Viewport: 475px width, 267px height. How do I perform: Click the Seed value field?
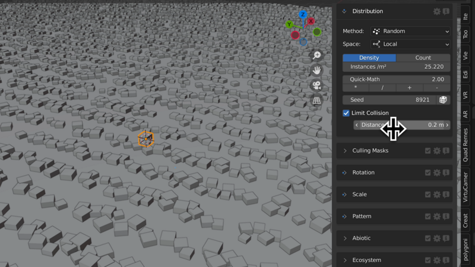click(x=389, y=100)
